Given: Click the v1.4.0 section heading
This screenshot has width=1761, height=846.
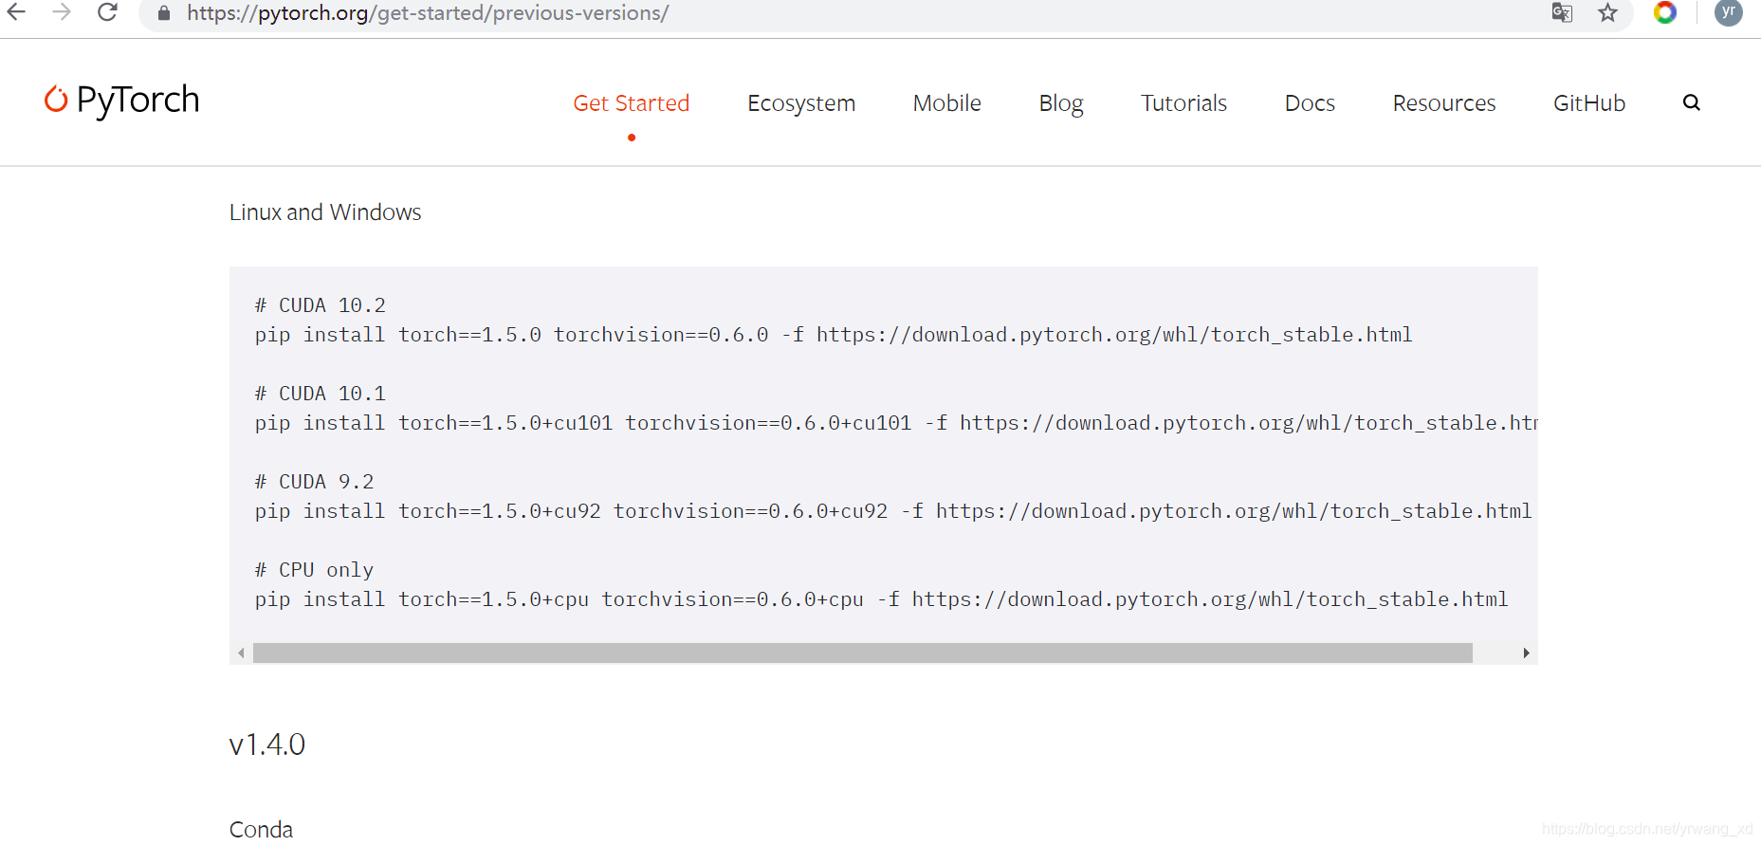Looking at the screenshot, I should pyautogui.click(x=267, y=745).
